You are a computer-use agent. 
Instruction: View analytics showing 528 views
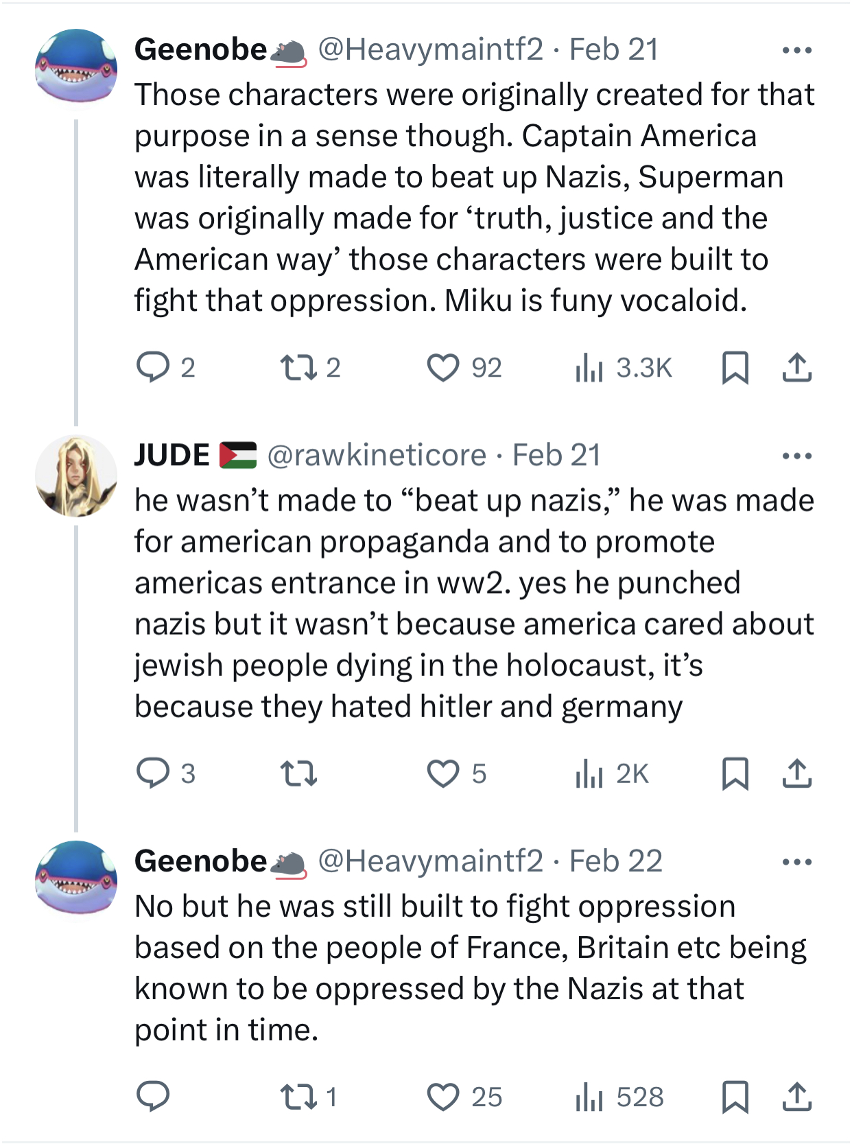pos(589,1097)
